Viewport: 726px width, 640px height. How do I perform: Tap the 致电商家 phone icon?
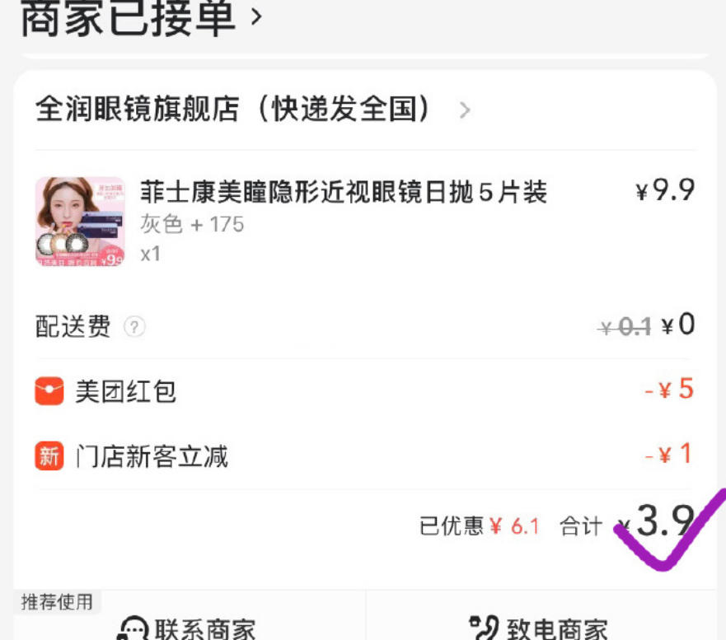tap(484, 628)
